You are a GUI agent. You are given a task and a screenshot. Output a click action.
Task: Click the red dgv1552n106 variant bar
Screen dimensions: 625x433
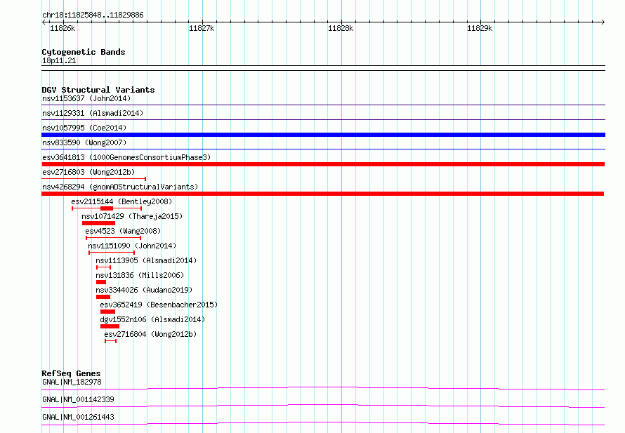click(x=110, y=326)
